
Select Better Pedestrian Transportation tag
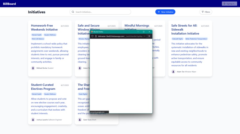[x=196, y=39]
